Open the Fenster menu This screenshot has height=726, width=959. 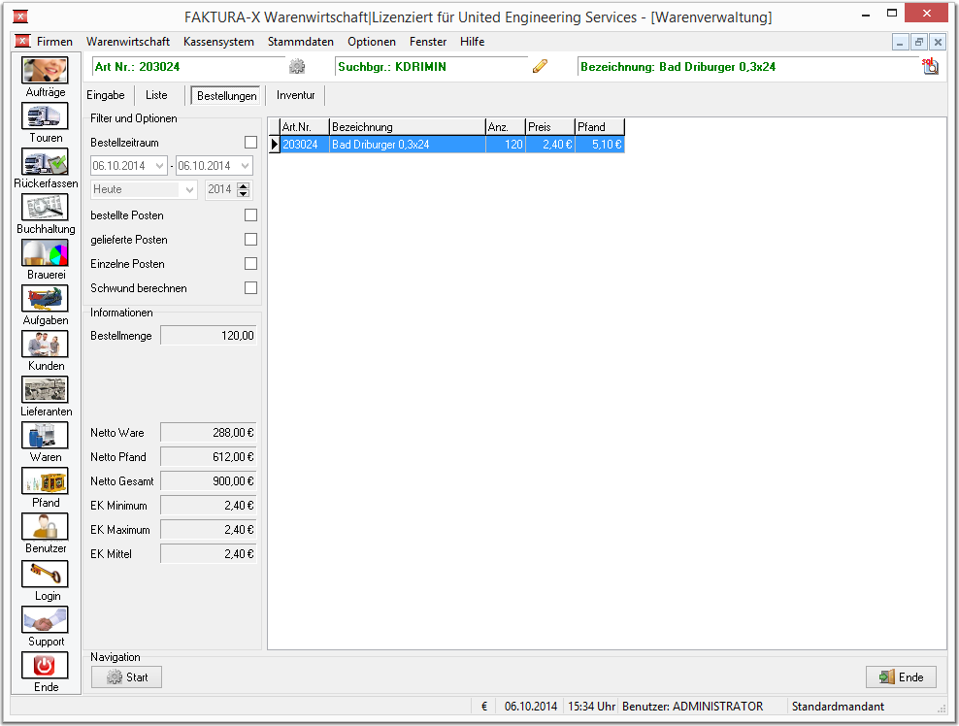pyautogui.click(x=427, y=42)
